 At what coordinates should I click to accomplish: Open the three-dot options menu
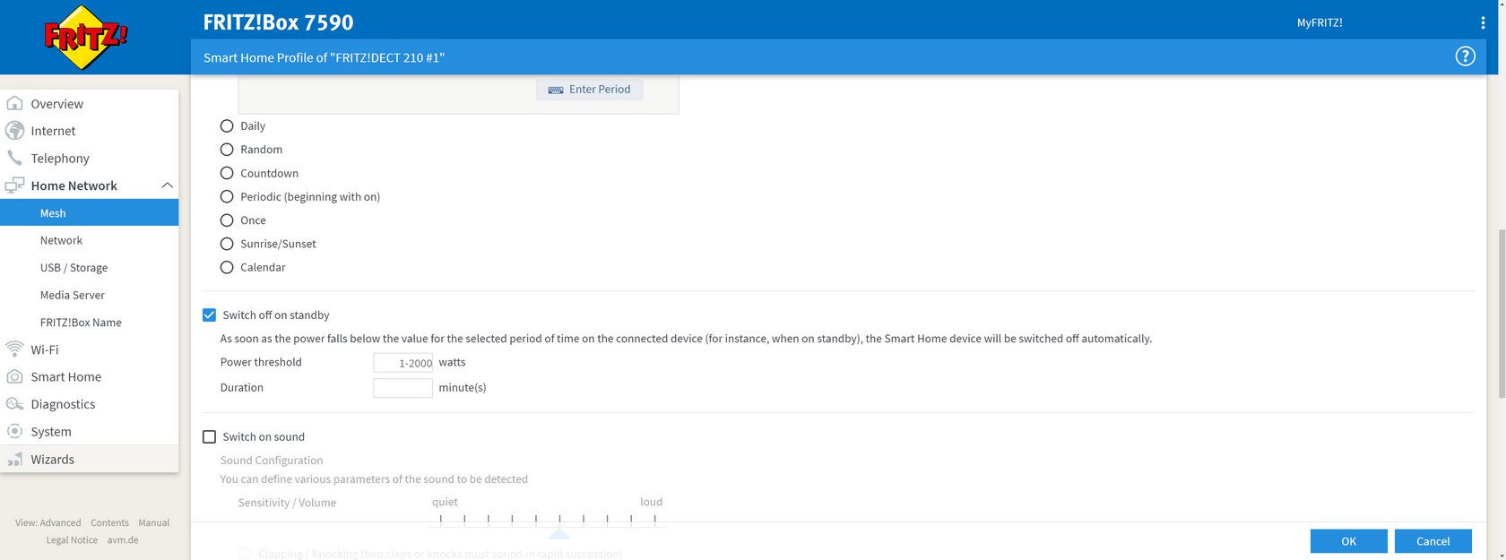coord(1483,22)
